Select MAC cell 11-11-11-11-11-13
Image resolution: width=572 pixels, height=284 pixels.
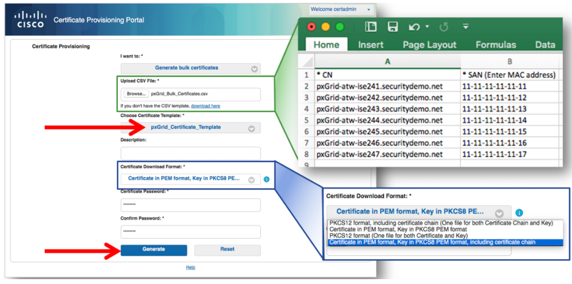509,109
